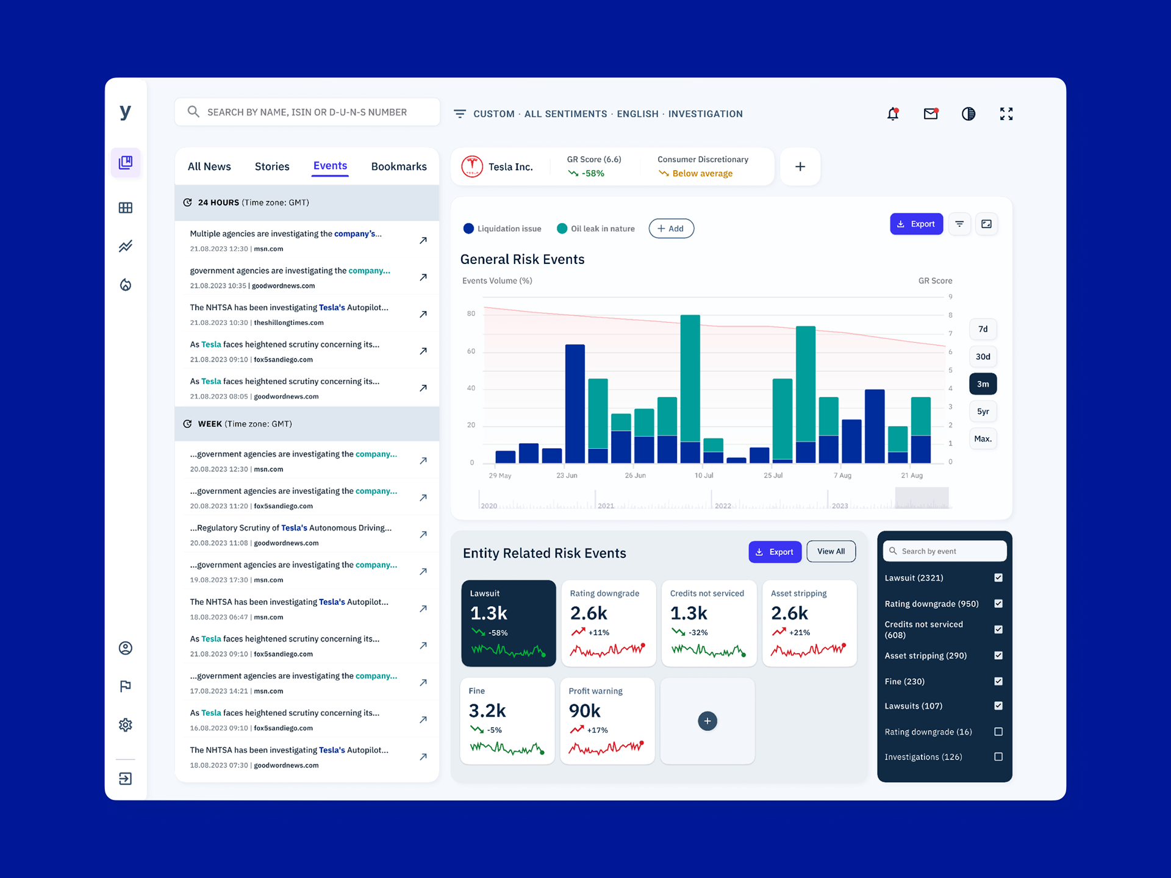Click View All risk events
Screen dimensions: 1171x878
pyautogui.click(x=831, y=551)
